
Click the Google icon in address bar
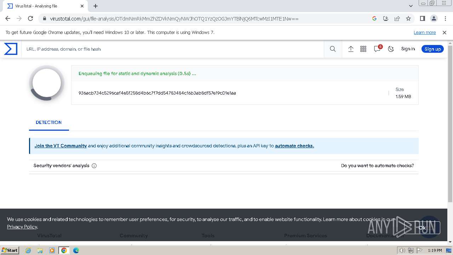374,18
